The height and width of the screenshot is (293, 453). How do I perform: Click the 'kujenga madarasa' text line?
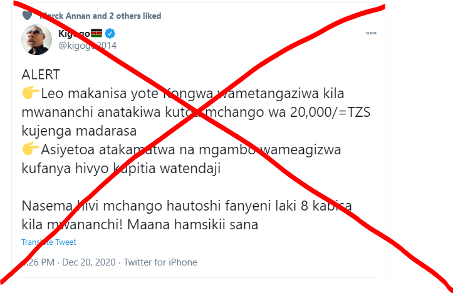coord(79,131)
